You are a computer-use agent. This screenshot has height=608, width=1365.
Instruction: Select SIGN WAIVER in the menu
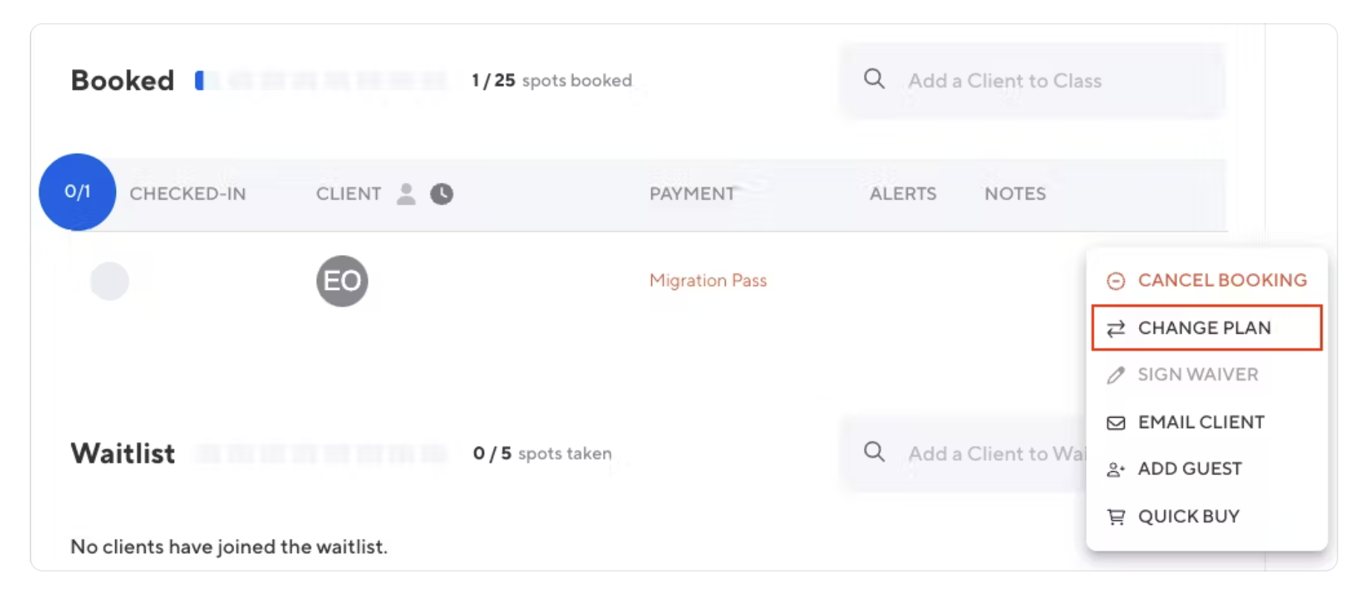point(1198,375)
